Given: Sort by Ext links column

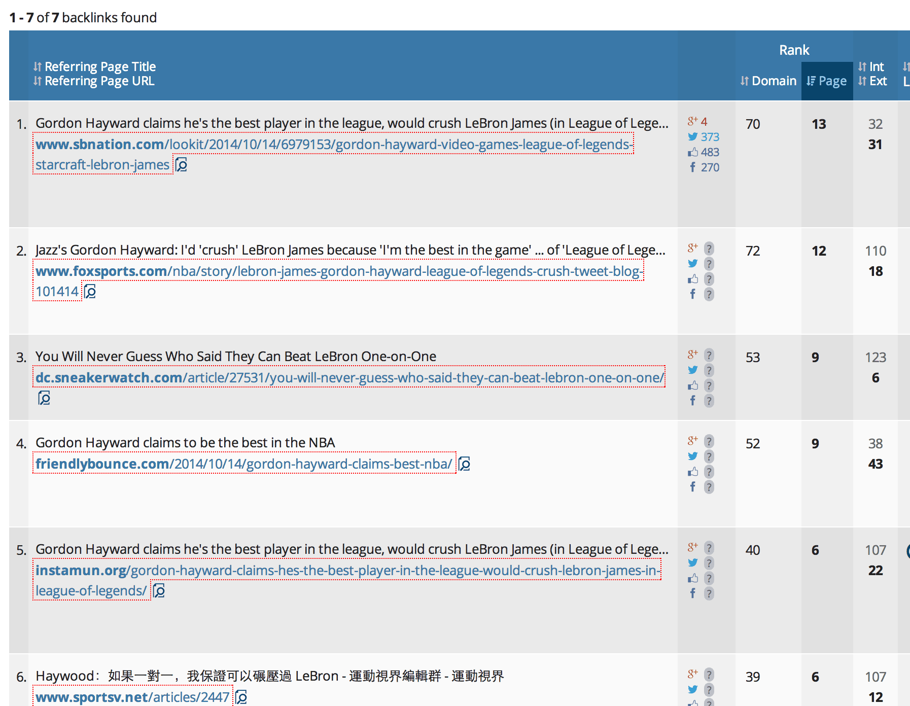Looking at the screenshot, I should 872,81.
